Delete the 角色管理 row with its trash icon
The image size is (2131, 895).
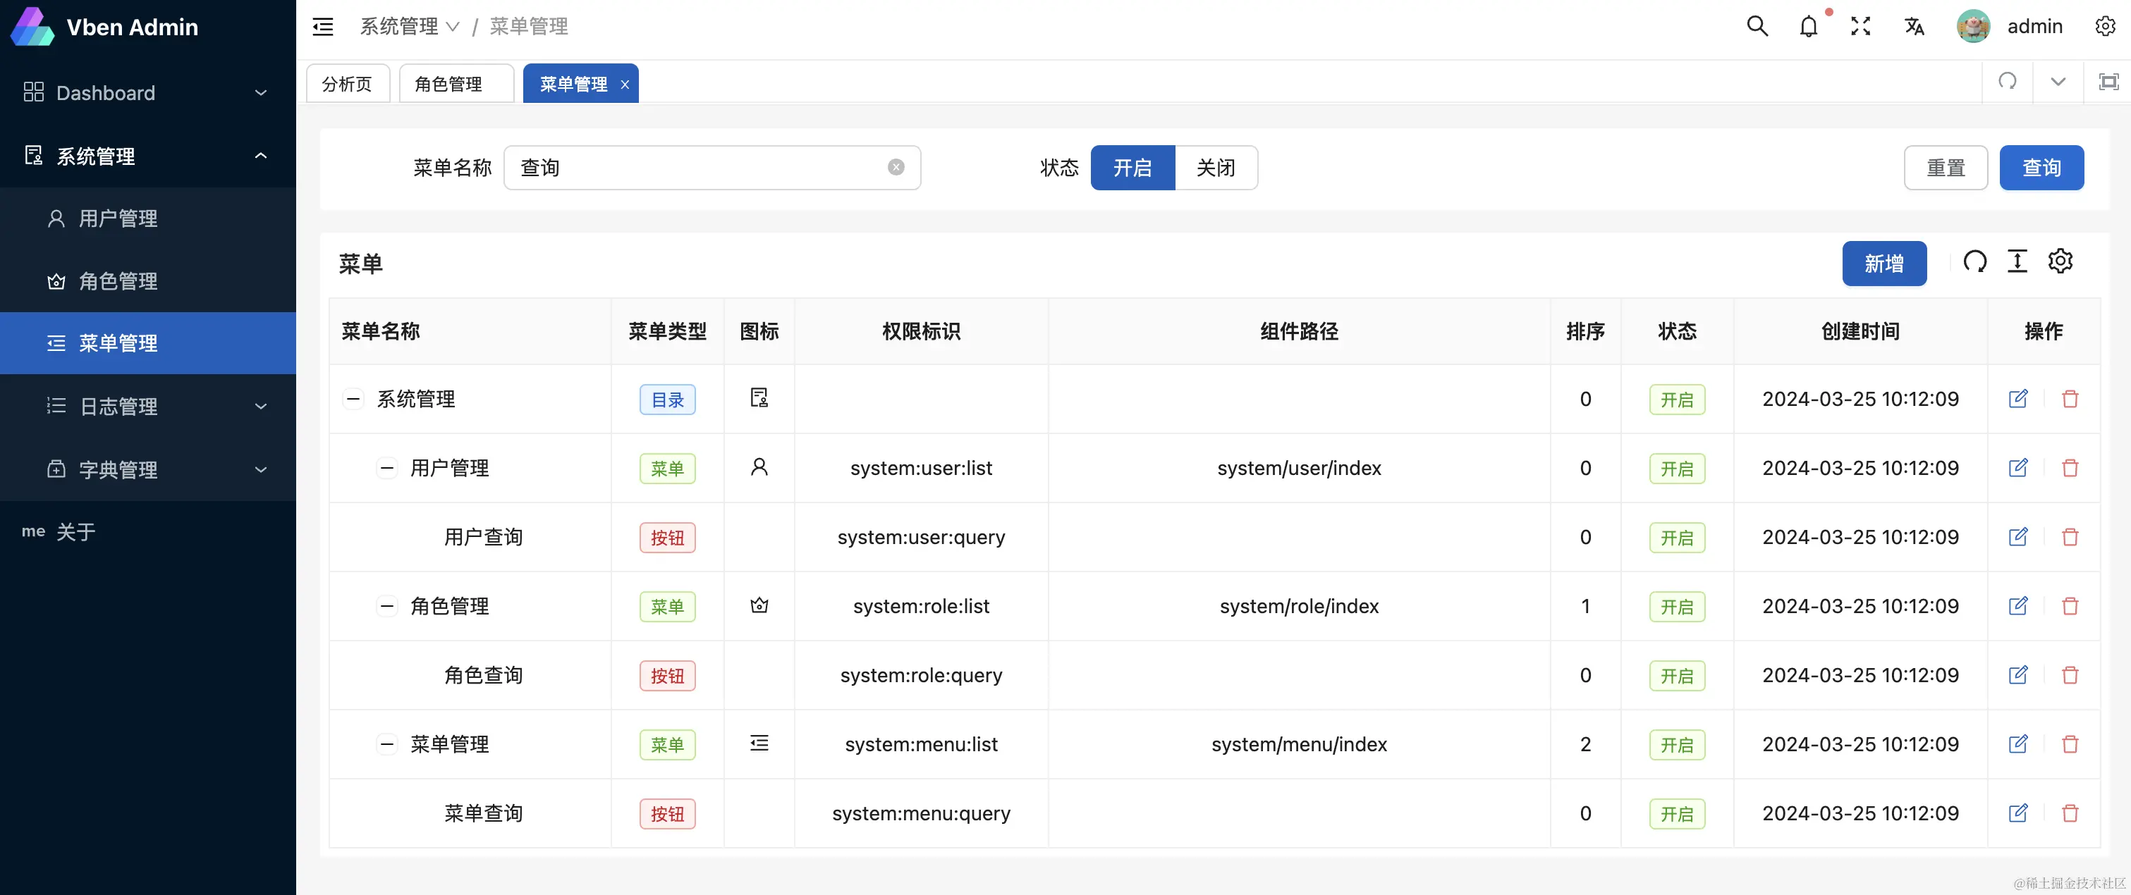click(2070, 607)
